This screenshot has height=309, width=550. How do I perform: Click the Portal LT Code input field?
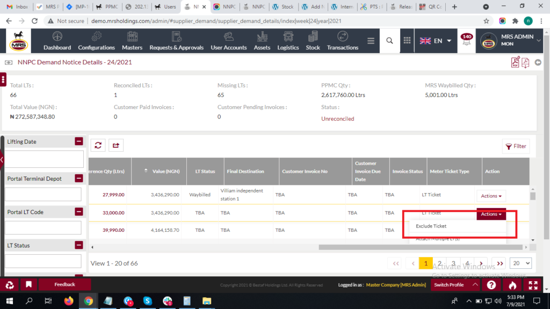pyautogui.click(x=43, y=227)
